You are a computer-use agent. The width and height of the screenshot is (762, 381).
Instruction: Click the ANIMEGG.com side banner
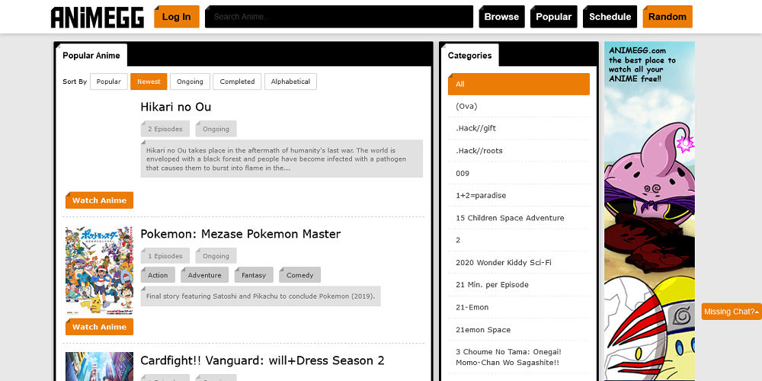[649, 211]
